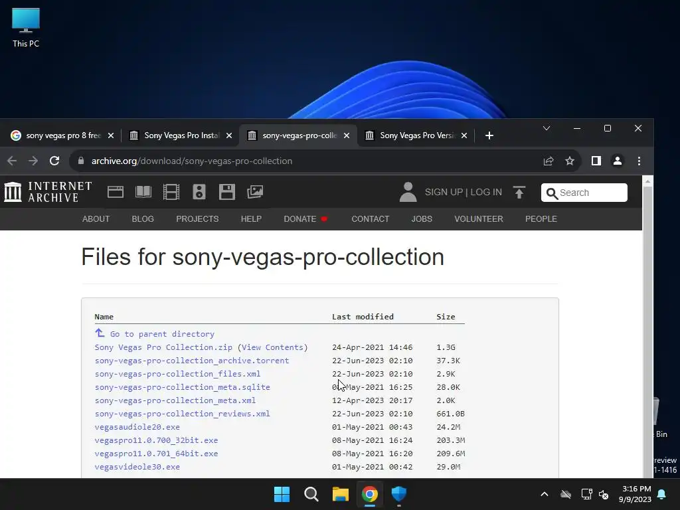Click the Upload arrow icon
680x510 pixels.
(x=519, y=192)
